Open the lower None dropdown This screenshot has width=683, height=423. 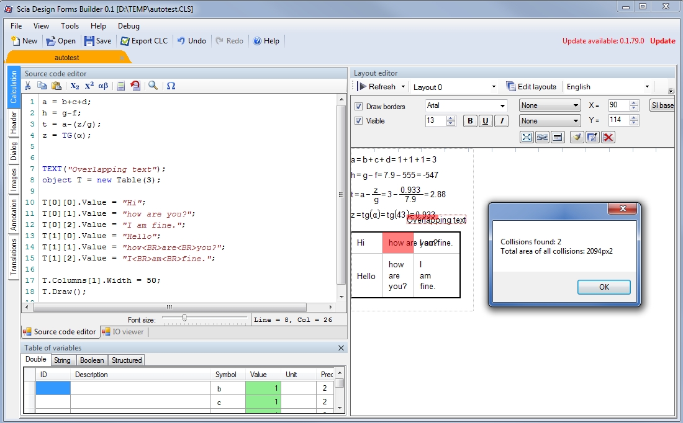click(550, 120)
